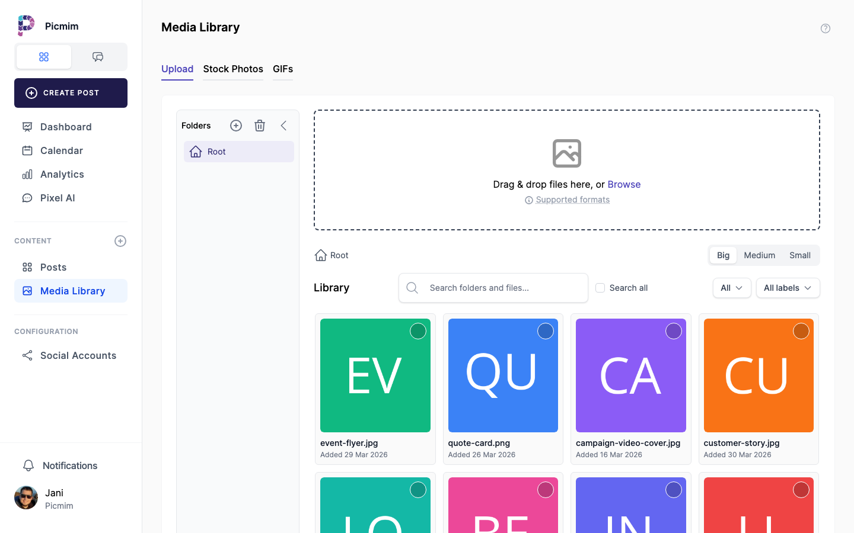Screen dimensions: 854x533
Task: Click the CREATE POST button
Action: [71, 93]
